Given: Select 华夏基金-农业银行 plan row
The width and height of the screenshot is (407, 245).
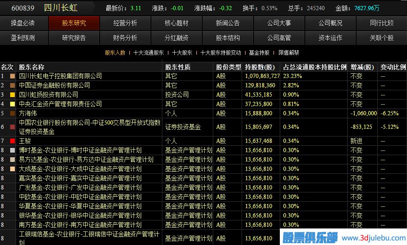Looking at the screenshot, I should 80,206.
